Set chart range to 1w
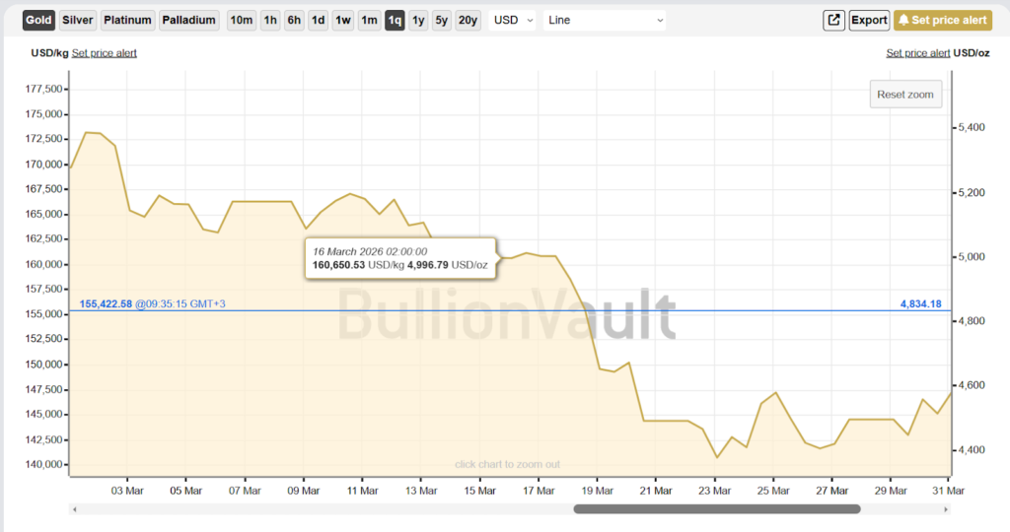 tap(343, 20)
